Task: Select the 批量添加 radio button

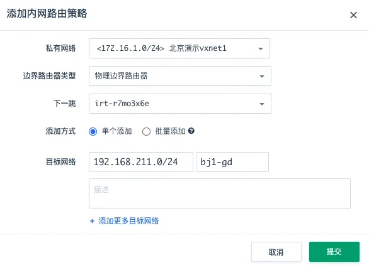Action: coord(146,131)
